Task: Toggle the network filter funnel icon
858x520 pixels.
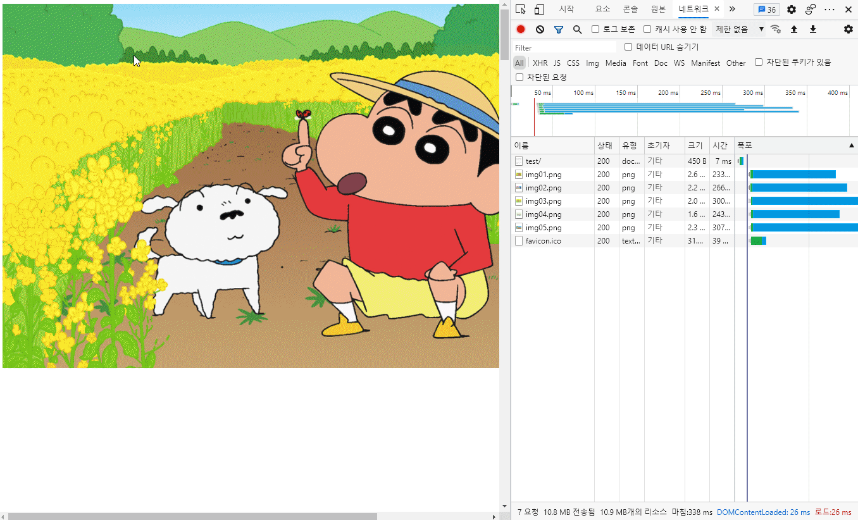Action: (x=559, y=29)
